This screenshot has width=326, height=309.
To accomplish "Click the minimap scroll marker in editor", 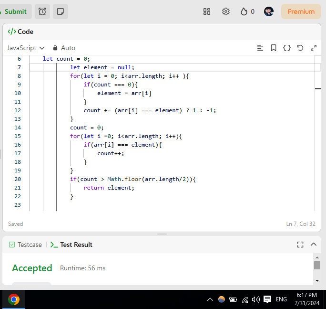I will coord(318,89).
